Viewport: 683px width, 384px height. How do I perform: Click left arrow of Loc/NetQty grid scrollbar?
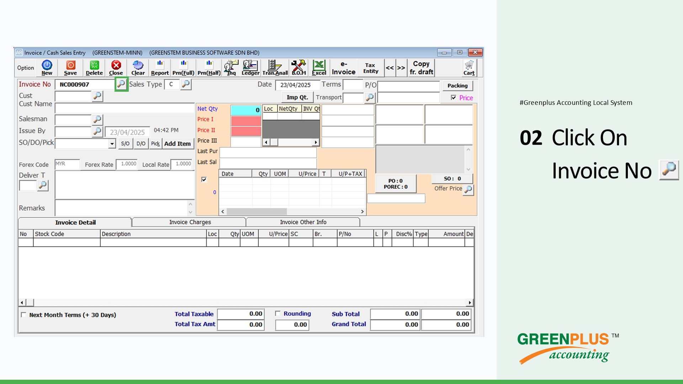pyautogui.click(x=266, y=142)
